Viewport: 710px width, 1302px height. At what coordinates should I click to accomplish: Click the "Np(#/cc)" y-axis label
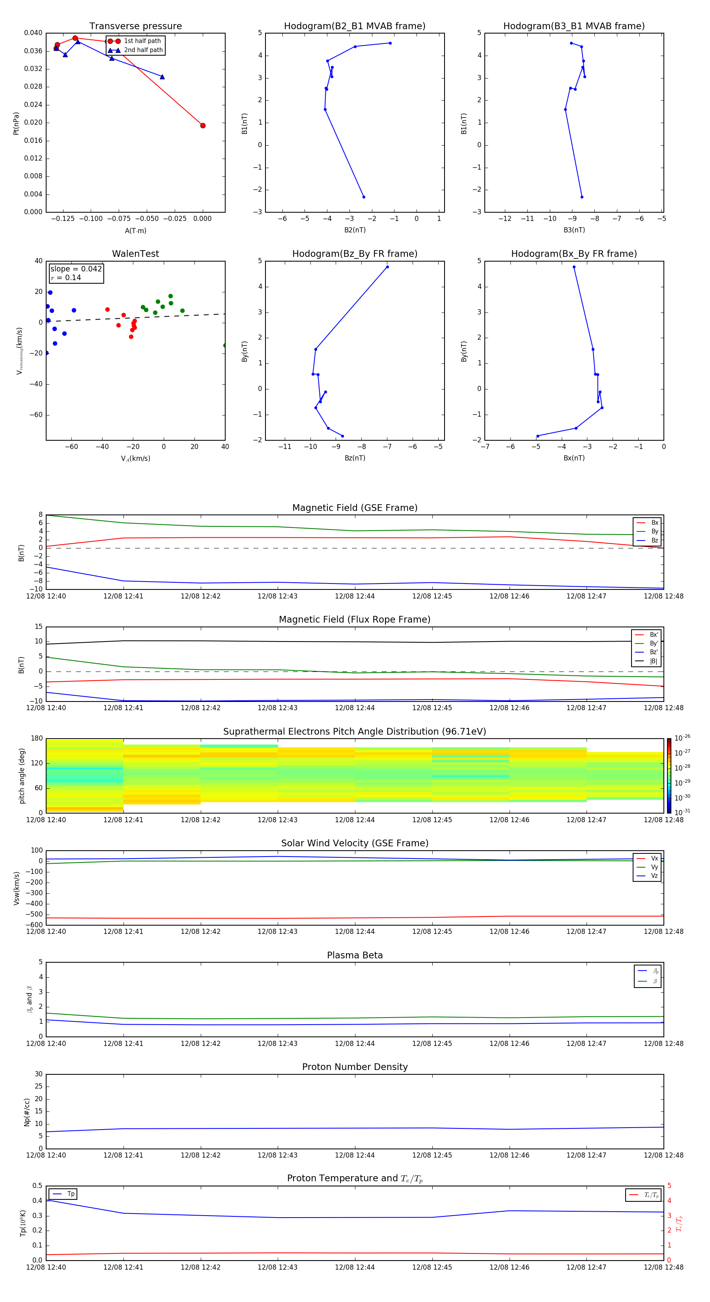coord(27,1112)
